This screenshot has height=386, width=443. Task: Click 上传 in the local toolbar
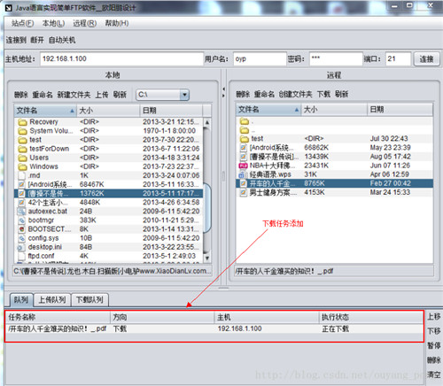[102, 95]
